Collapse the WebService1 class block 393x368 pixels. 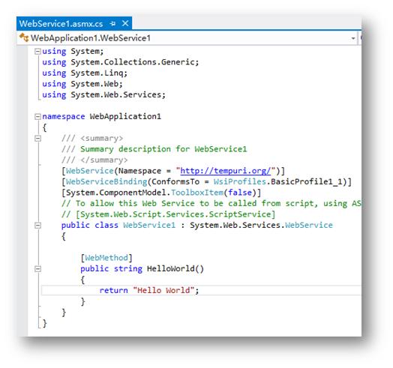(37, 226)
